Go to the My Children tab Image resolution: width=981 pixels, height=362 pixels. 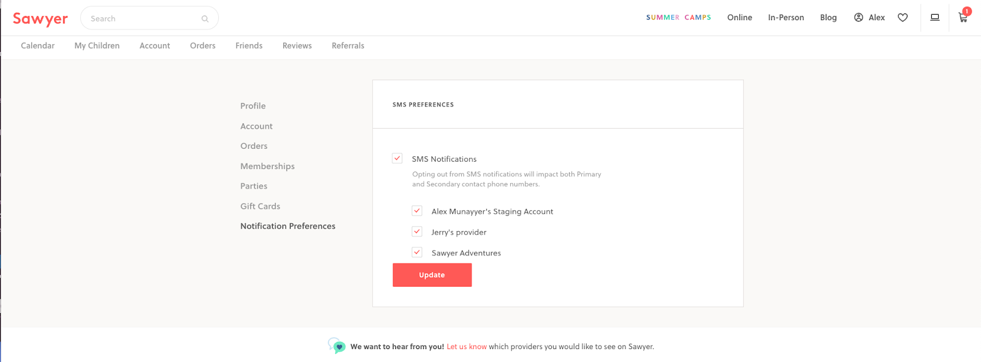pos(97,46)
